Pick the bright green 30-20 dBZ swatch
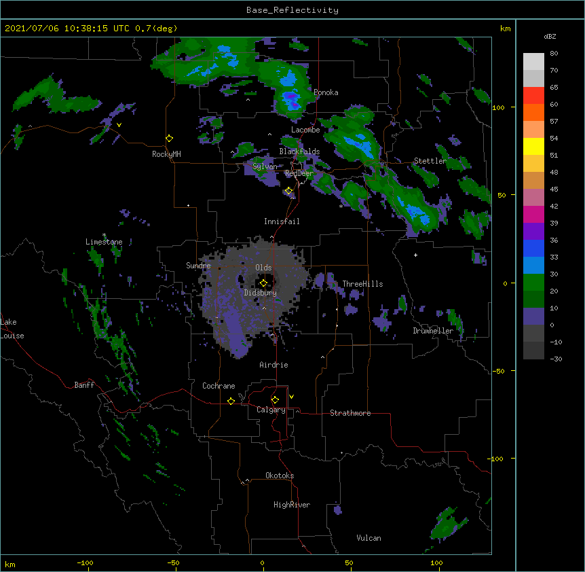 pyautogui.click(x=533, y=283)
